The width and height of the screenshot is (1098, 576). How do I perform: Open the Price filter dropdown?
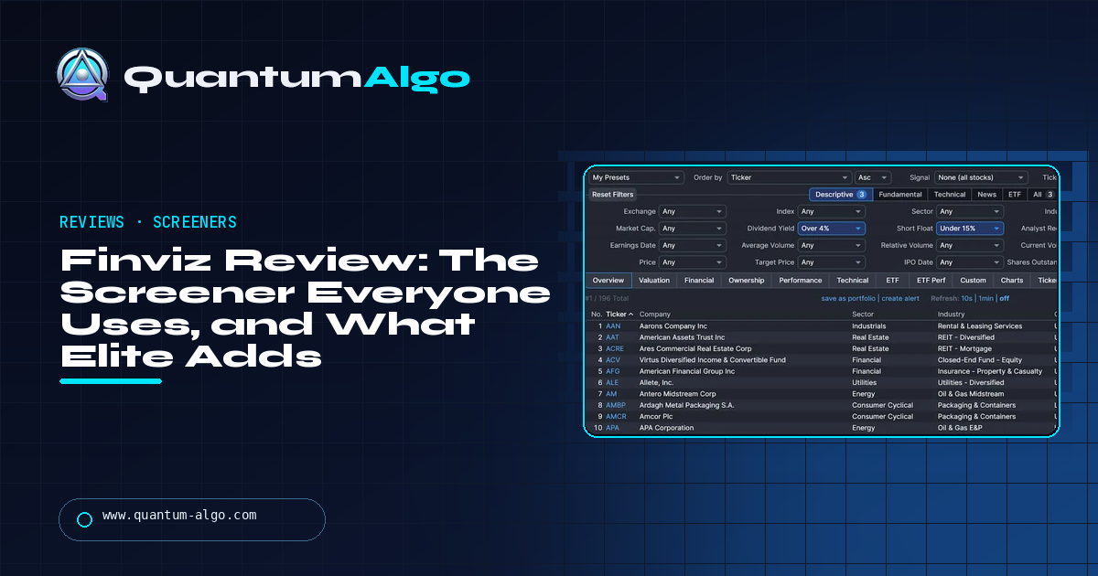[x=693, y=262]
